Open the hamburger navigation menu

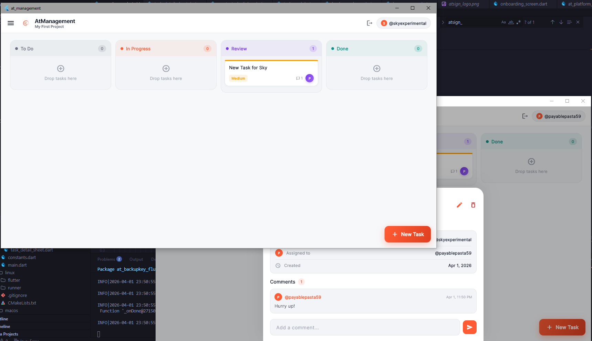tap(11, 23)
